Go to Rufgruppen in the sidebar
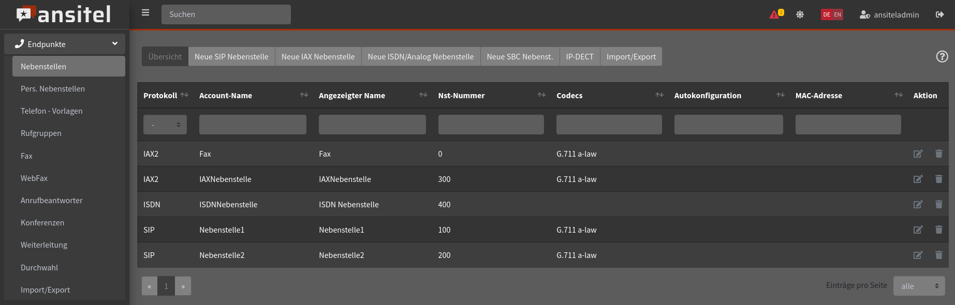The width and height of the screenshot is (955, 305). point(41,133)
